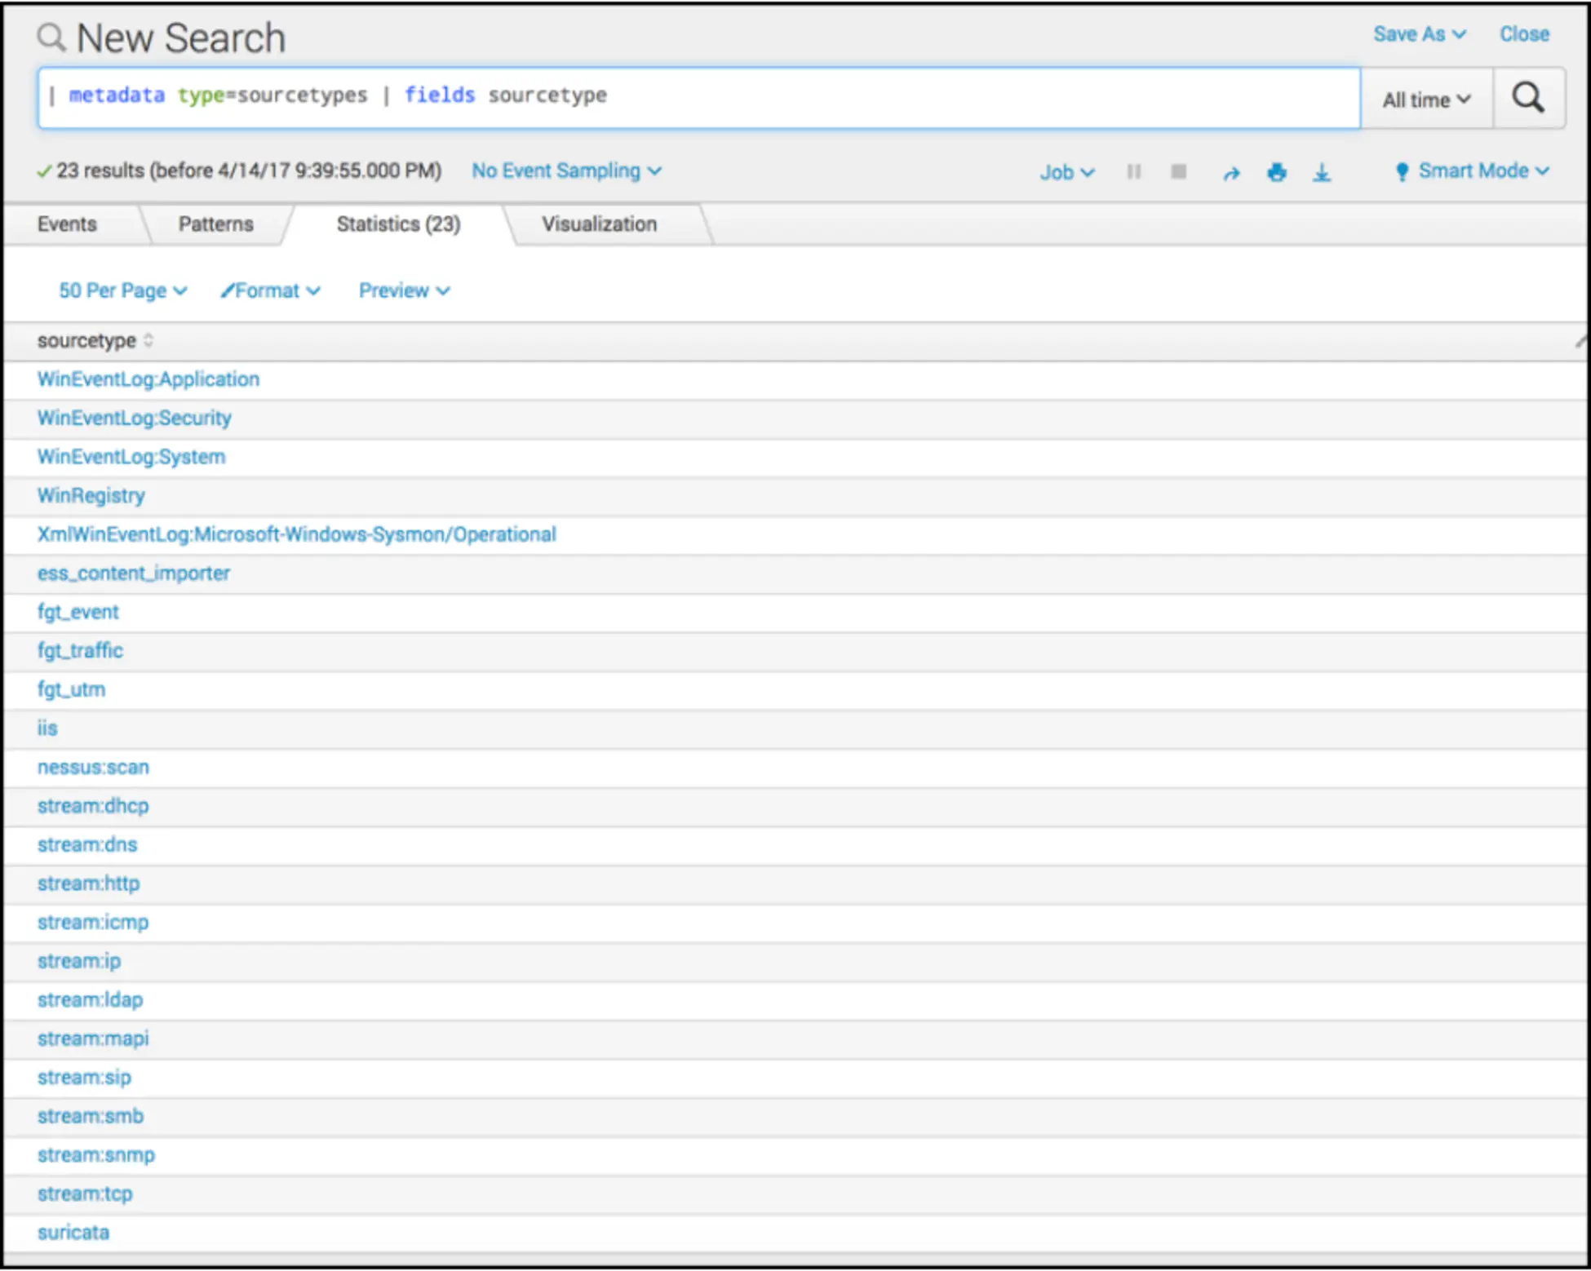Toggle the No Event Sampling setting
The width and height of the screenshot is (1591, 1271).
click(x=565, y=170)
